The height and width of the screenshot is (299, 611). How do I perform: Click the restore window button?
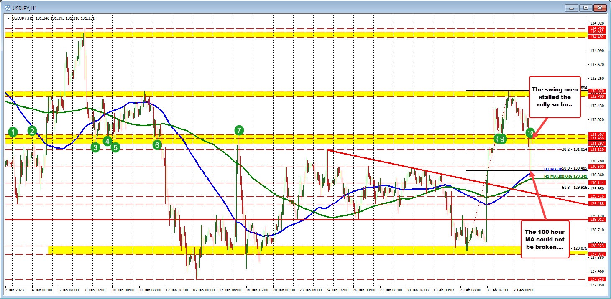[585, 7]
